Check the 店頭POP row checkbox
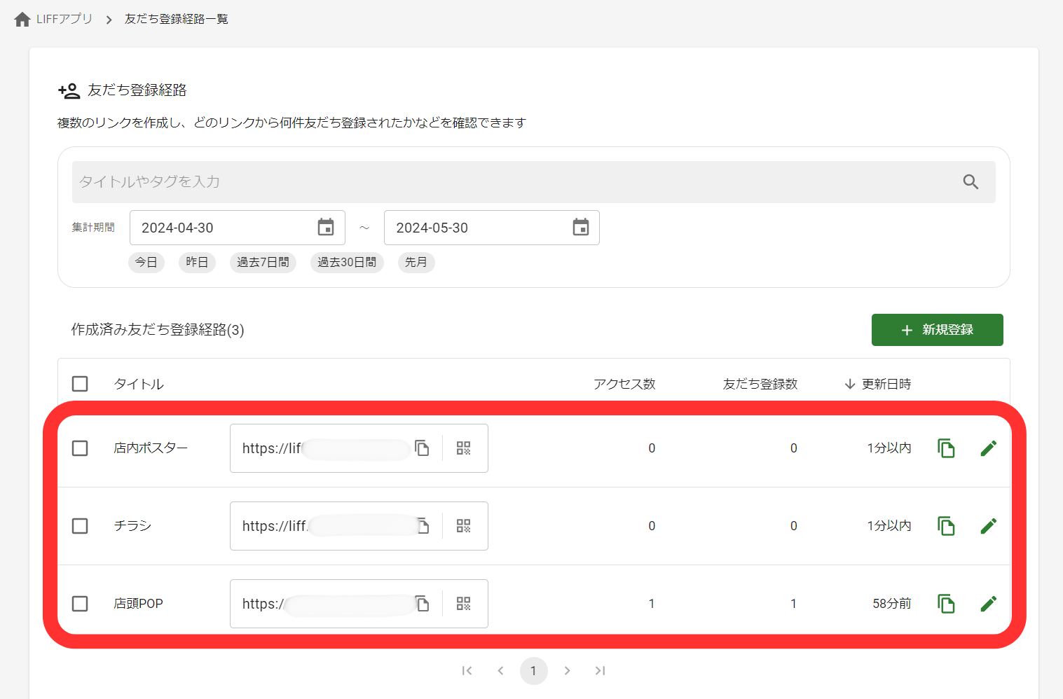Screen dimensions: 1063x699 click(80, 603)
